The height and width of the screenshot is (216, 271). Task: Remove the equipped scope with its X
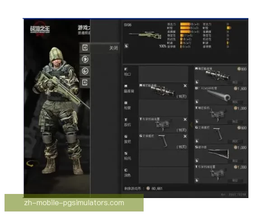(185, 85)
